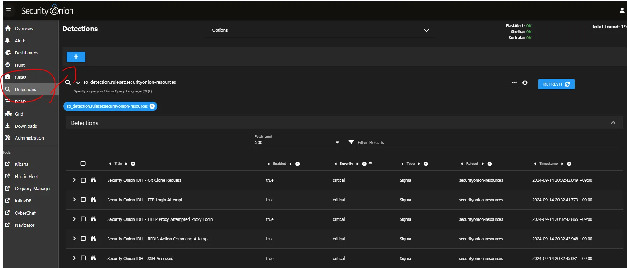This screenshot has width=627, height=268.
Task: Click binoculars icon for Git Clone Request
Action: (x=93, y=180)
